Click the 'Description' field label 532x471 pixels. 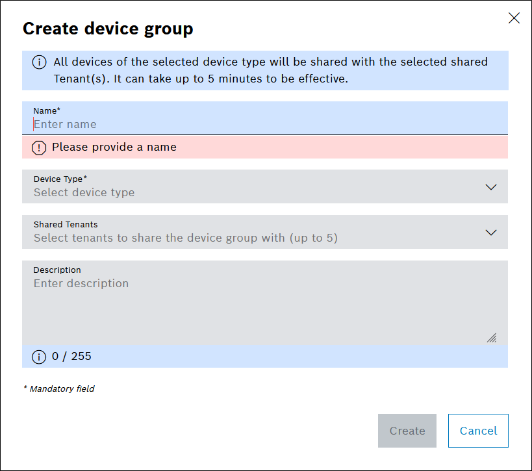click(x=57, y=270)
